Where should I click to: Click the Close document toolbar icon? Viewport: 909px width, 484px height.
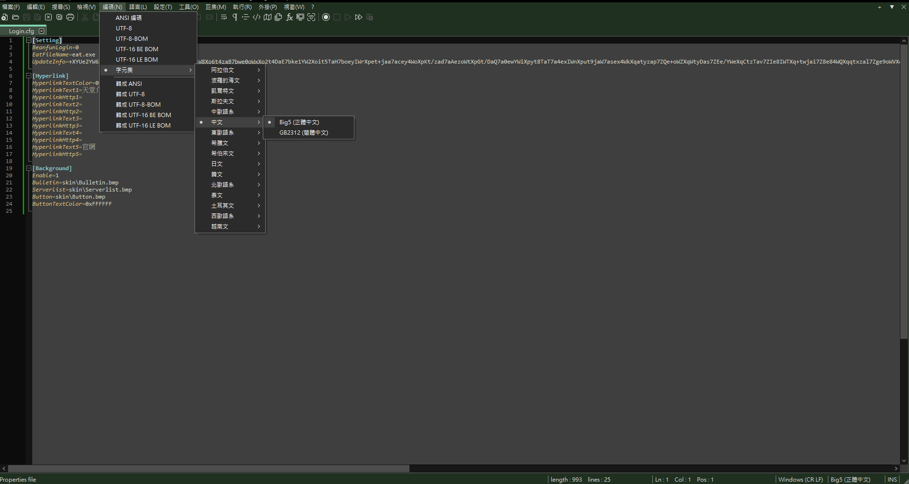(48, 17)
